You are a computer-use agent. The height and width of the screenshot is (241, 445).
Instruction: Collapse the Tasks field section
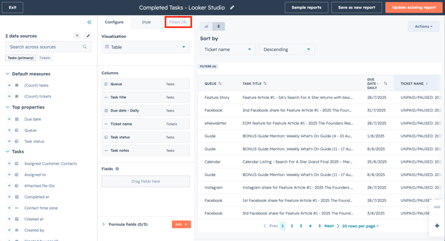click(x=8, y=151)
